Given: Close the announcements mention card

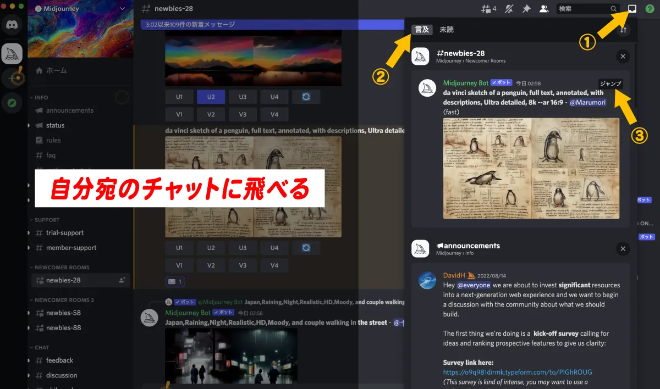Looking at the screenshot, I should coord(623,249).
